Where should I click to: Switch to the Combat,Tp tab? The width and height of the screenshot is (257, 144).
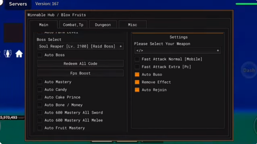click(73, 25)
